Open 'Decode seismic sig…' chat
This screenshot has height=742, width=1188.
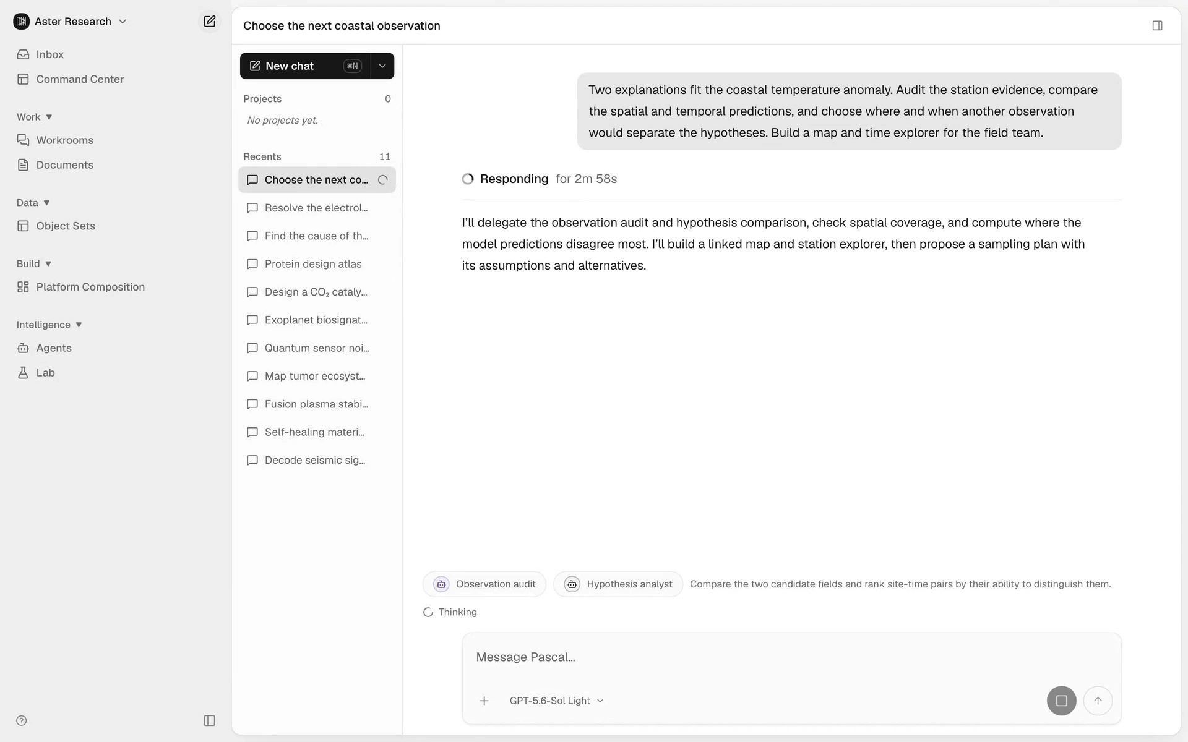point(317,460)
